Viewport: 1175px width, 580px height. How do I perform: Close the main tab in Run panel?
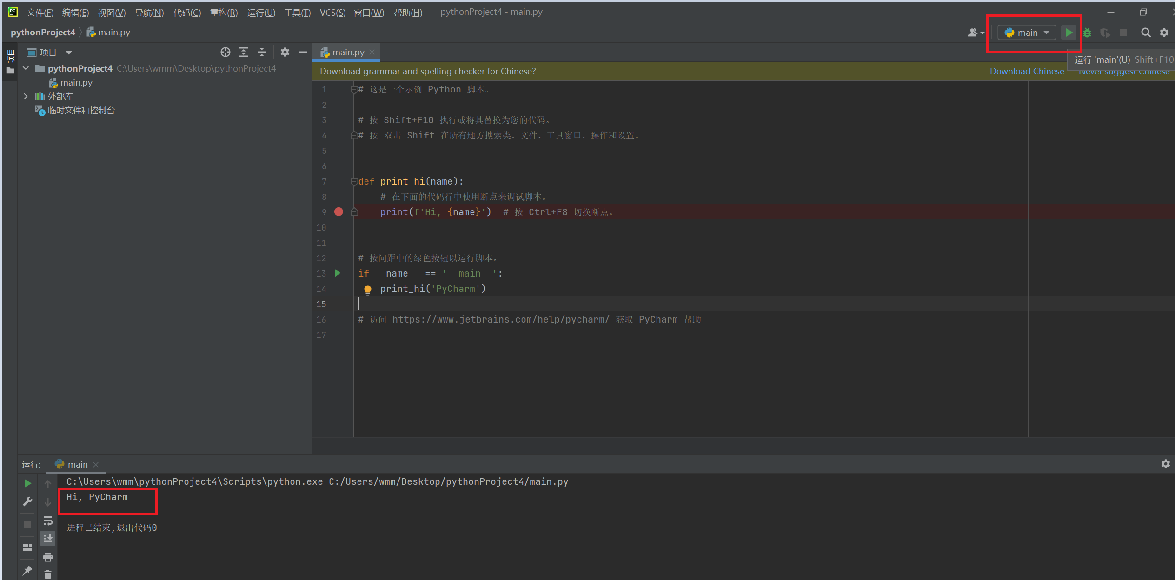(x=96, y=465)
